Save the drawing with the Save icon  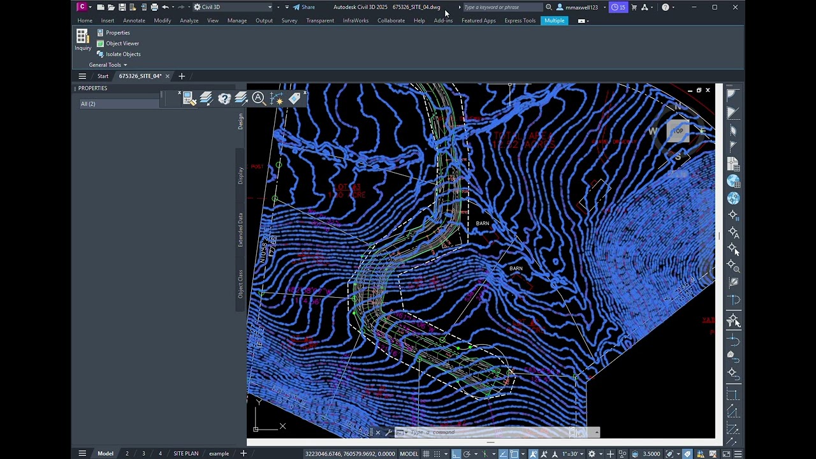pyautogui.click(x=122, y=7)
